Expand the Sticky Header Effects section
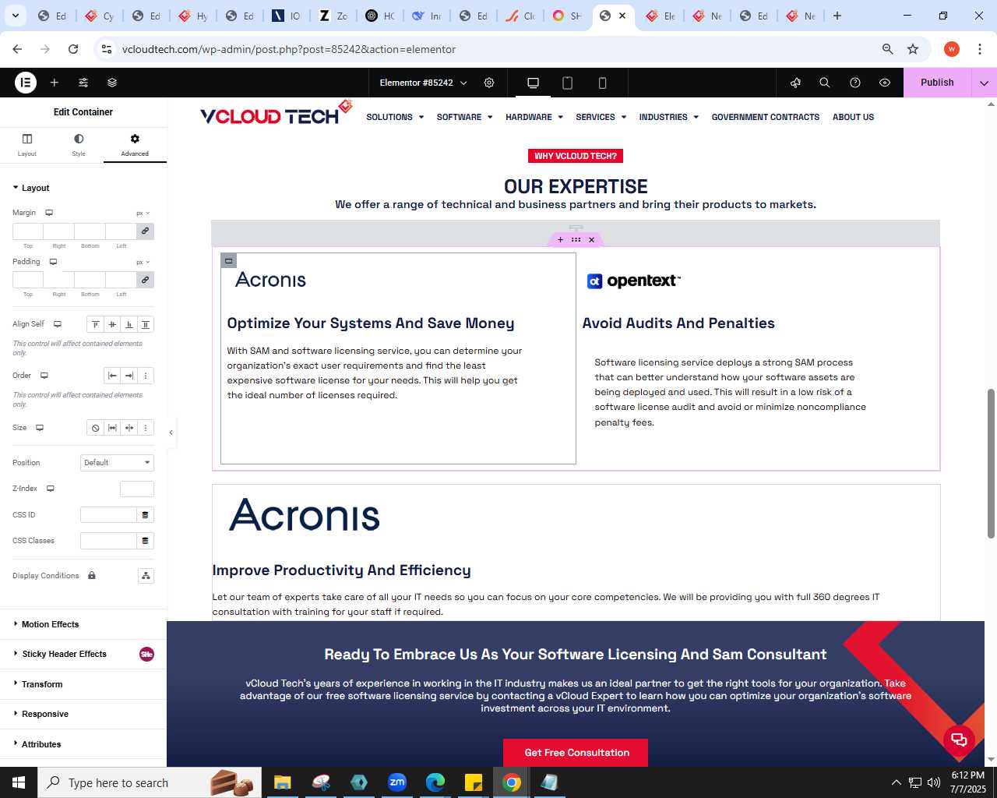This screenshot has width=997, height=798. point(83,654)
